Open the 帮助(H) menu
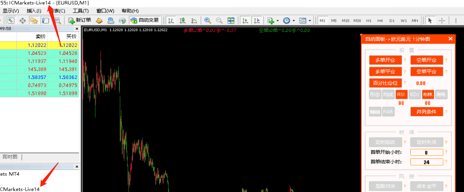 [130, 11]
